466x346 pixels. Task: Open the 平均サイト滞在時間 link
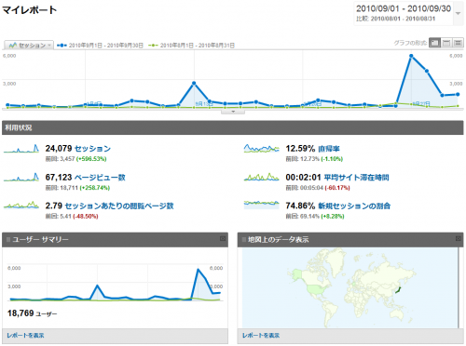(356, 178)
